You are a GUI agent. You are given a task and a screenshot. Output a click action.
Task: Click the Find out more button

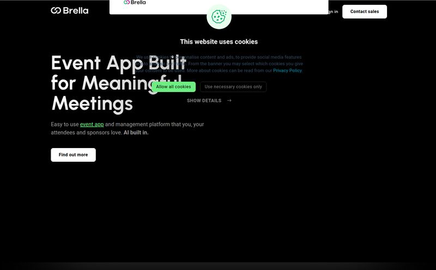[73, 155]
